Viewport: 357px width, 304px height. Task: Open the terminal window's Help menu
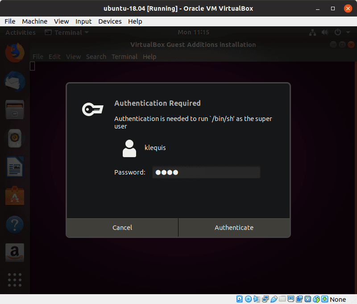[149, 57]
